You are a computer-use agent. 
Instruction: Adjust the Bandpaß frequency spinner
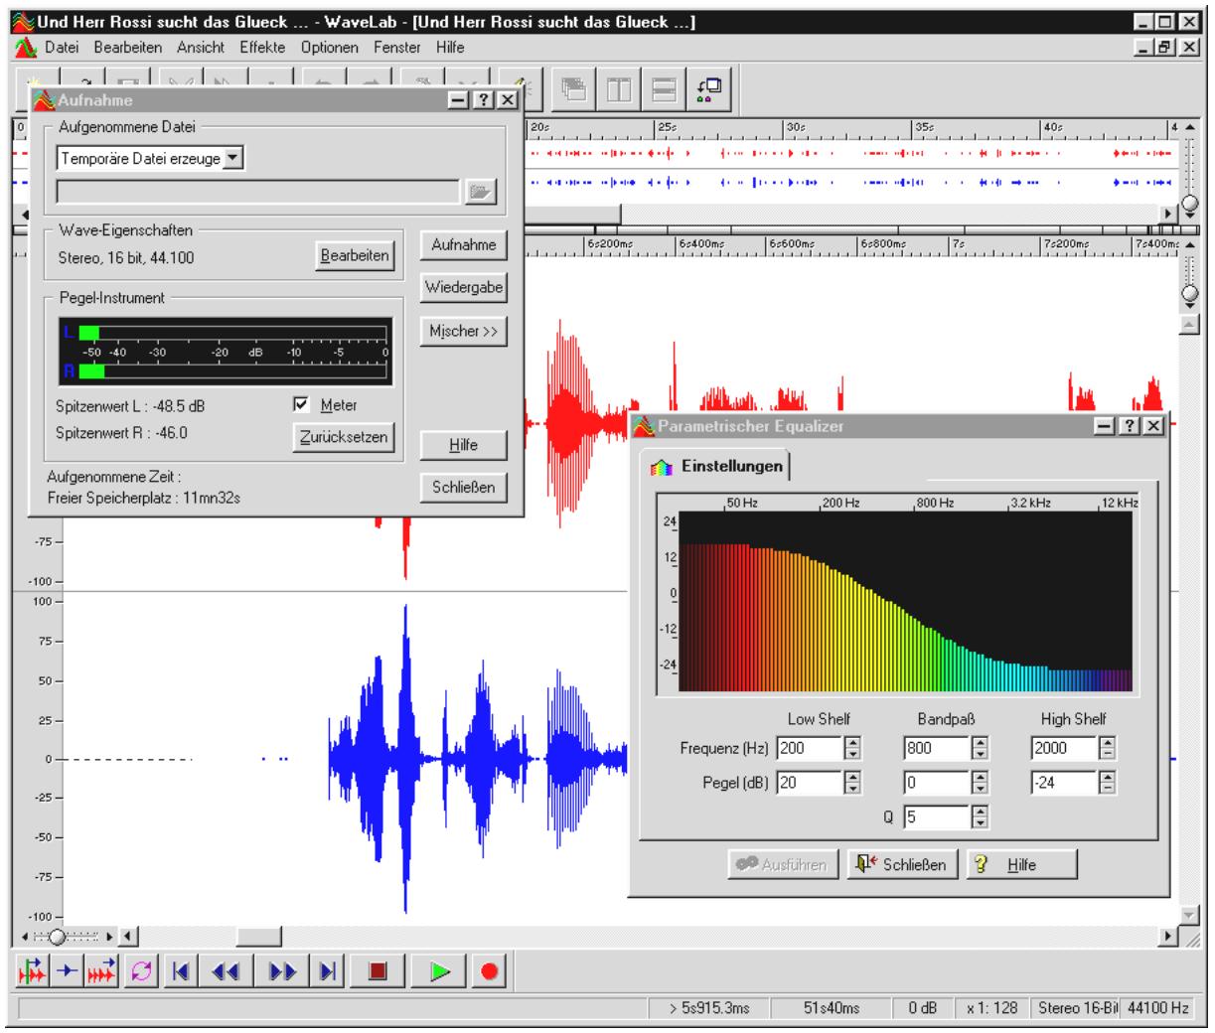click(981, 749)
